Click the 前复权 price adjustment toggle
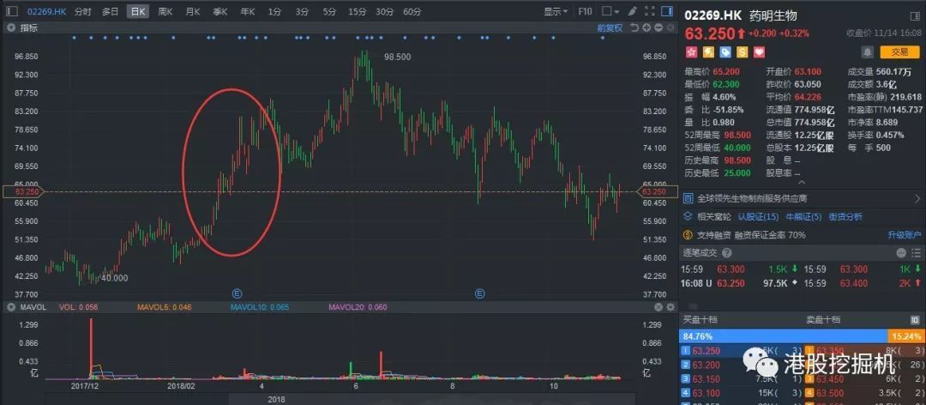 point(610,28)
